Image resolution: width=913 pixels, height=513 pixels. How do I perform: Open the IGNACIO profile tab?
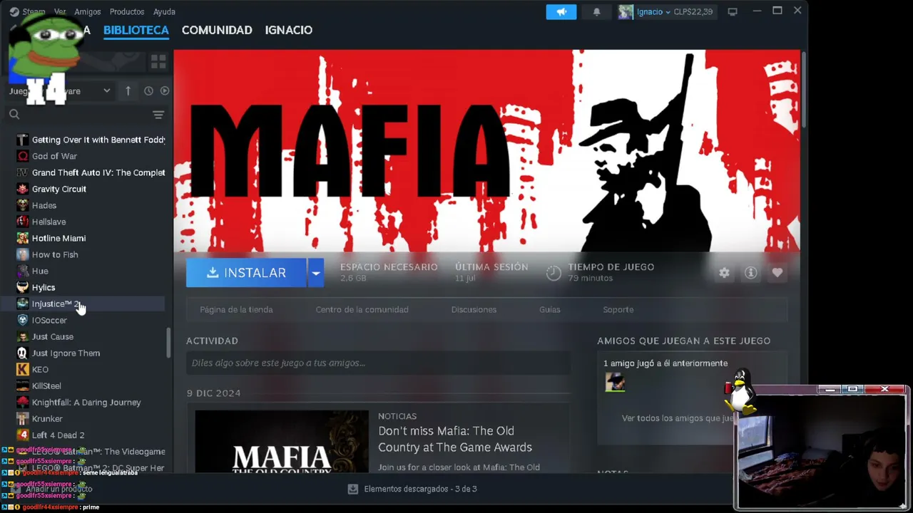pyautogui.click(x=289, y=30)
